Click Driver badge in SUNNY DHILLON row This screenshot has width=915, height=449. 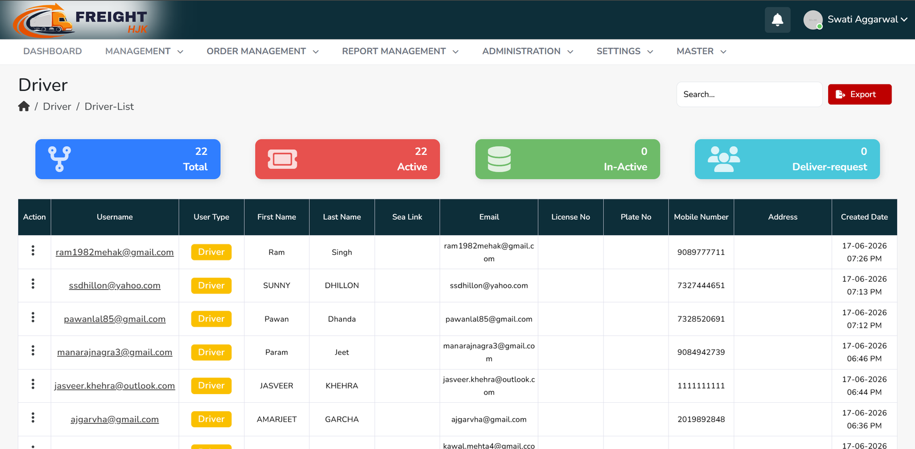pos(212,286)
